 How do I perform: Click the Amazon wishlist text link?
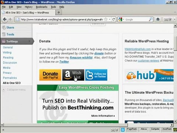[81, 58]
